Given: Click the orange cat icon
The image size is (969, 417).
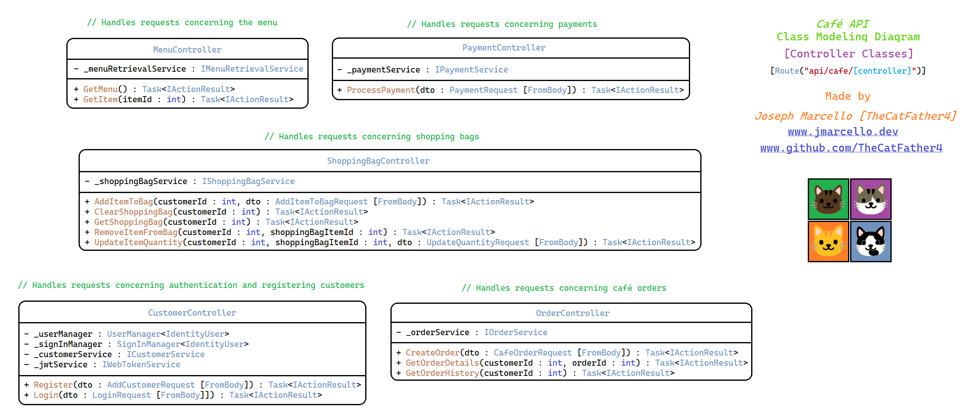Looking at the screenshot, I should click(x=828, y=241).
